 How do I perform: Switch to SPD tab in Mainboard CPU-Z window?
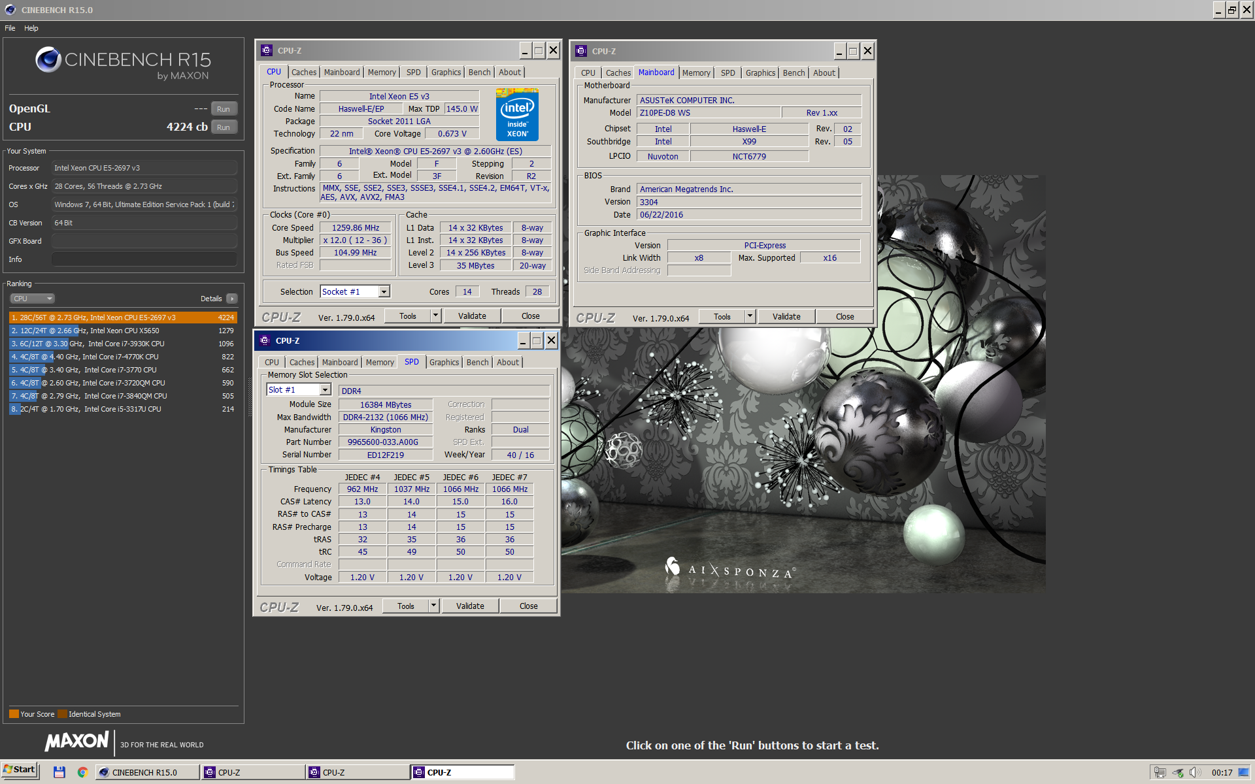[728, 73]
